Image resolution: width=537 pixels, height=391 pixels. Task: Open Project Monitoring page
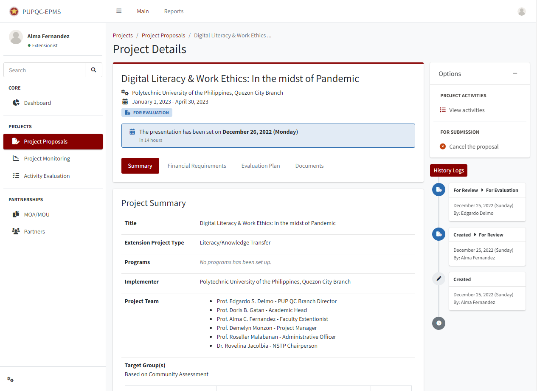pos(47,158)
